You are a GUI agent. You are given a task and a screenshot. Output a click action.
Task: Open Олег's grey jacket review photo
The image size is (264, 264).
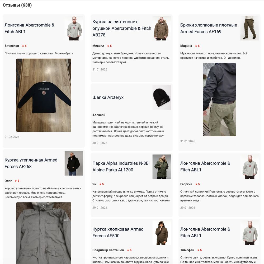[x=44, y=233]
